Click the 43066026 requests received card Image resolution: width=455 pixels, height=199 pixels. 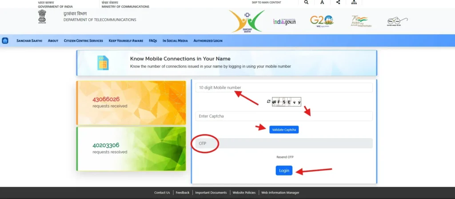[131, 103]
